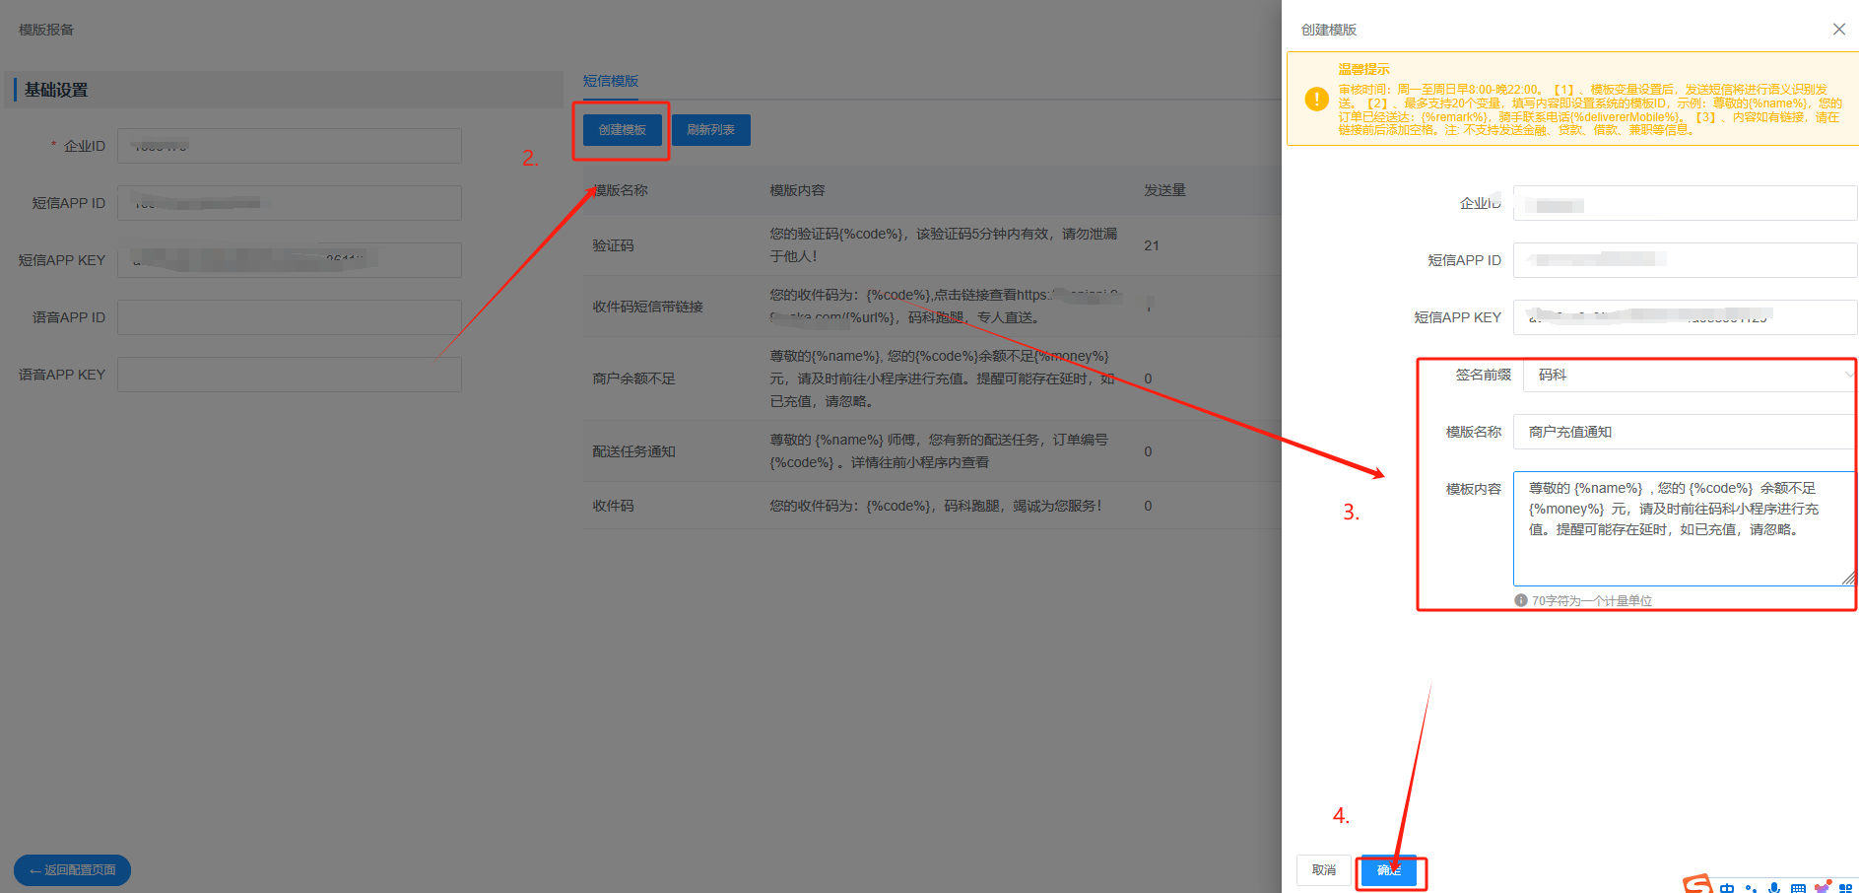Click the yellow warning icon in 温馨提示
This screenshot has width=1859, height=893.
pyautogui.click(x=1316, y=99)
